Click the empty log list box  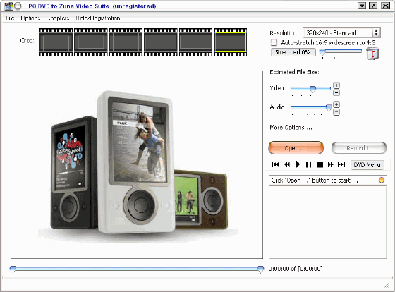tap(328, 222)
